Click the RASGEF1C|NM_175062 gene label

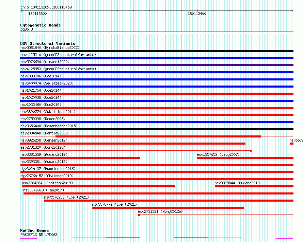[x=39, y=235]
